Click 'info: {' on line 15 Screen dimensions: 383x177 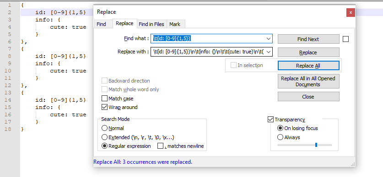(48, 107)
